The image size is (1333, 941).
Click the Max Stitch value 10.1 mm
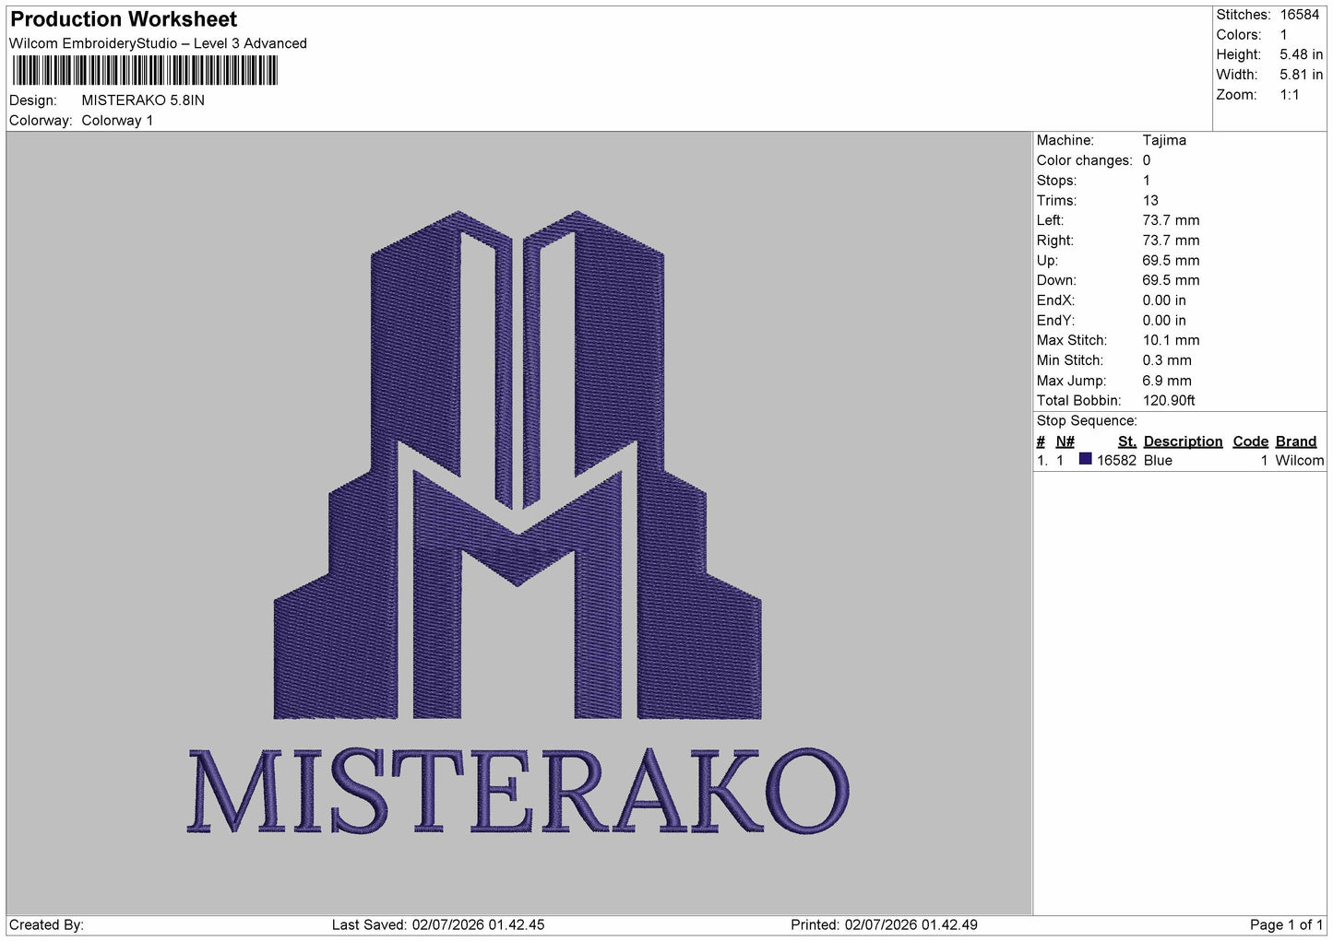[1171, 340]
